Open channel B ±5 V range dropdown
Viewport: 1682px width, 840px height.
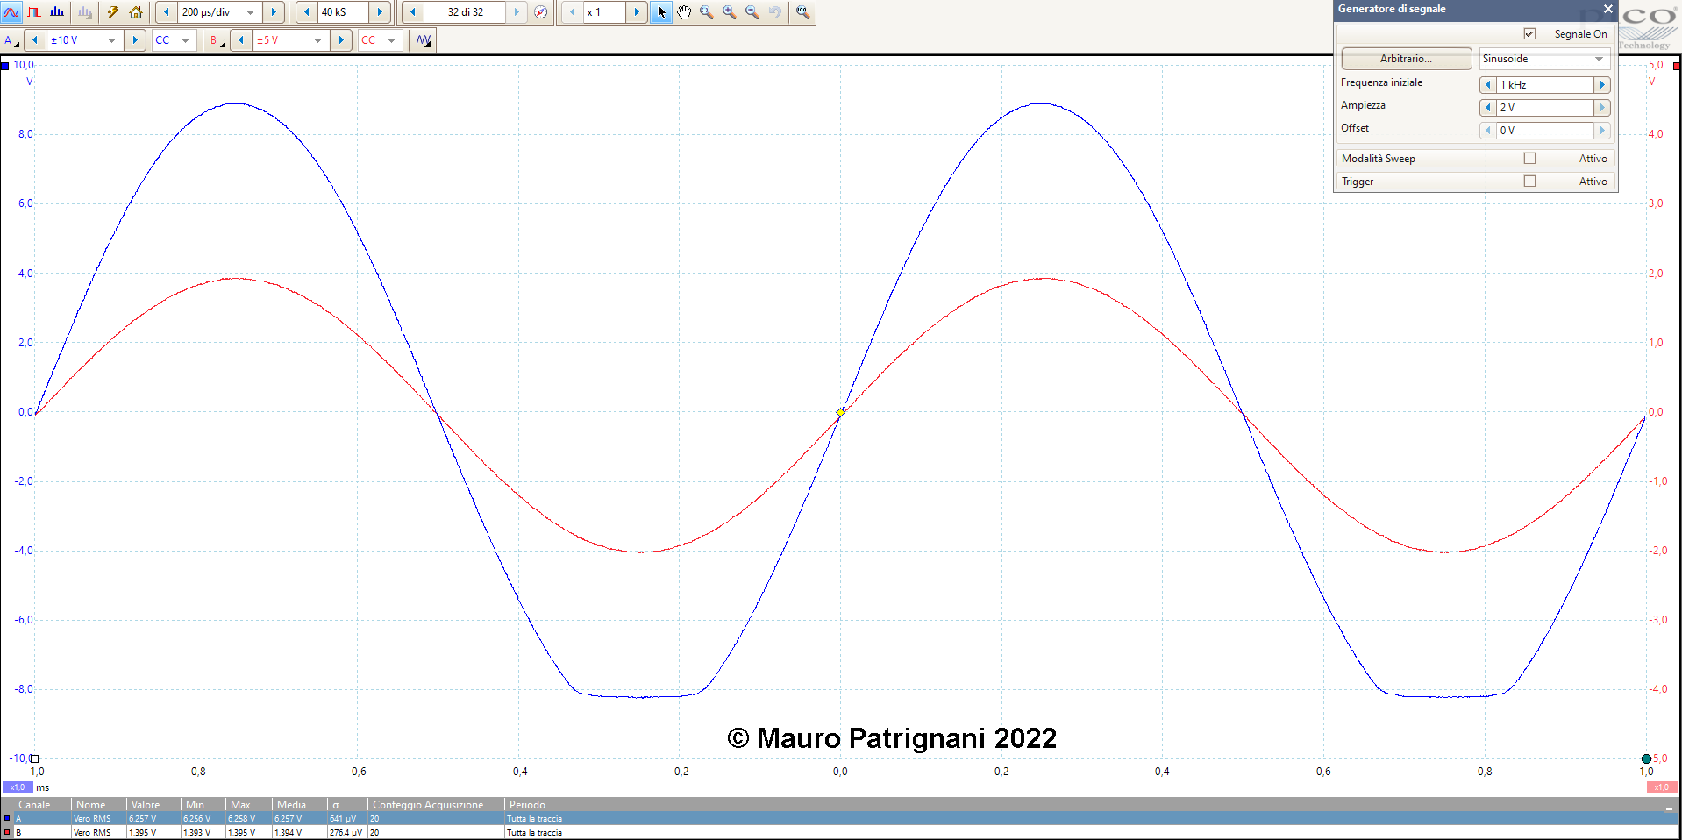coord(317,40)
